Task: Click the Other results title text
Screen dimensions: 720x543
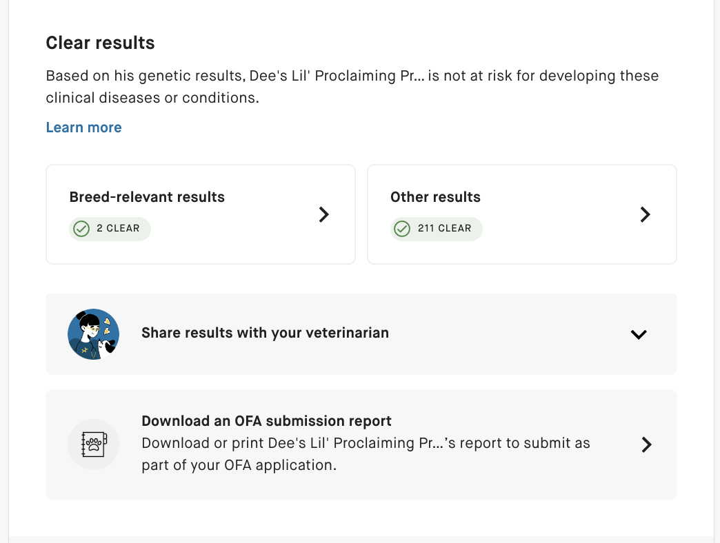Action: click(435, 197)
